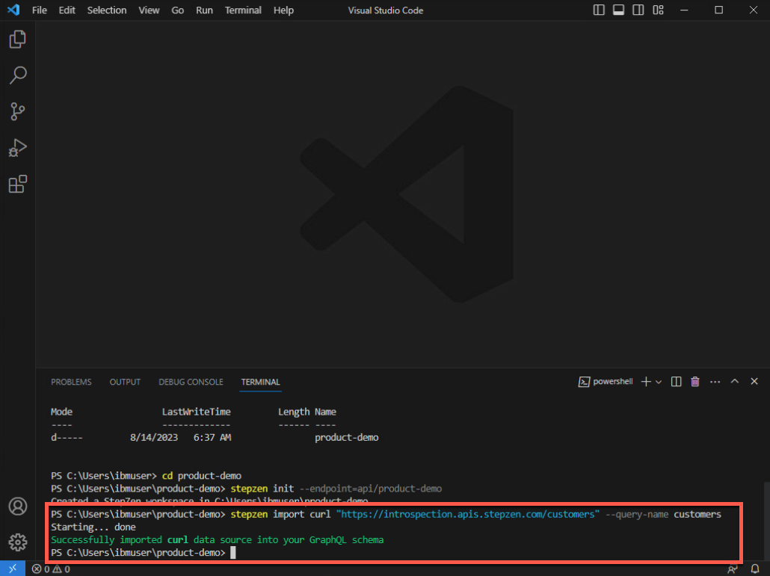Open terminal panel more actions ellipsis

(x=715, y=382)
